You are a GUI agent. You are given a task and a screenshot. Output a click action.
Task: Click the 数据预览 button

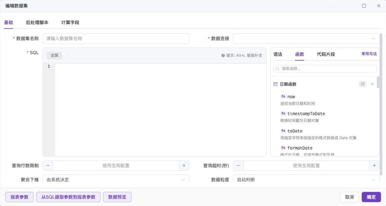(117, 197)
